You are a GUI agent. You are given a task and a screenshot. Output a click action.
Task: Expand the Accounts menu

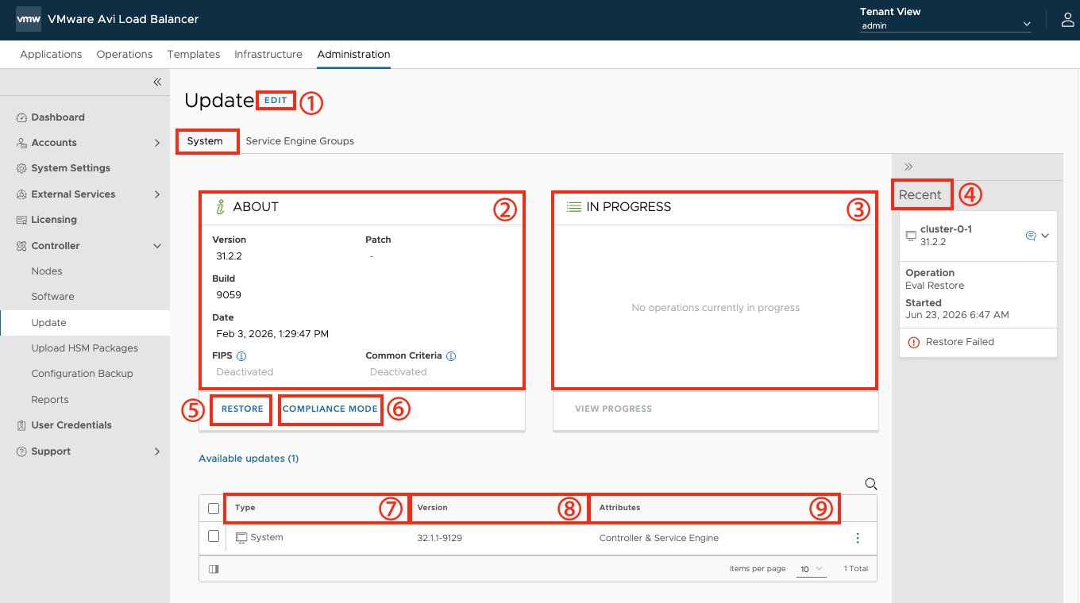(x=157, y=143)
